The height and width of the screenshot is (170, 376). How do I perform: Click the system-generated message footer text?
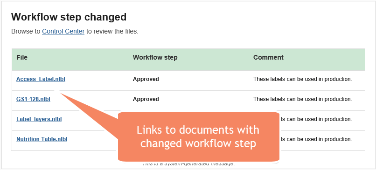coord(188,164)
